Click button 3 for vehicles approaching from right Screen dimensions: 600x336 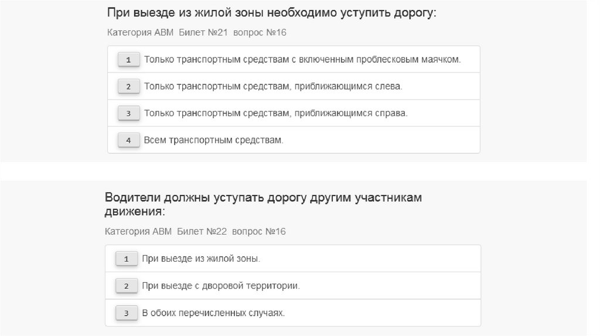(x=128, y=114)
